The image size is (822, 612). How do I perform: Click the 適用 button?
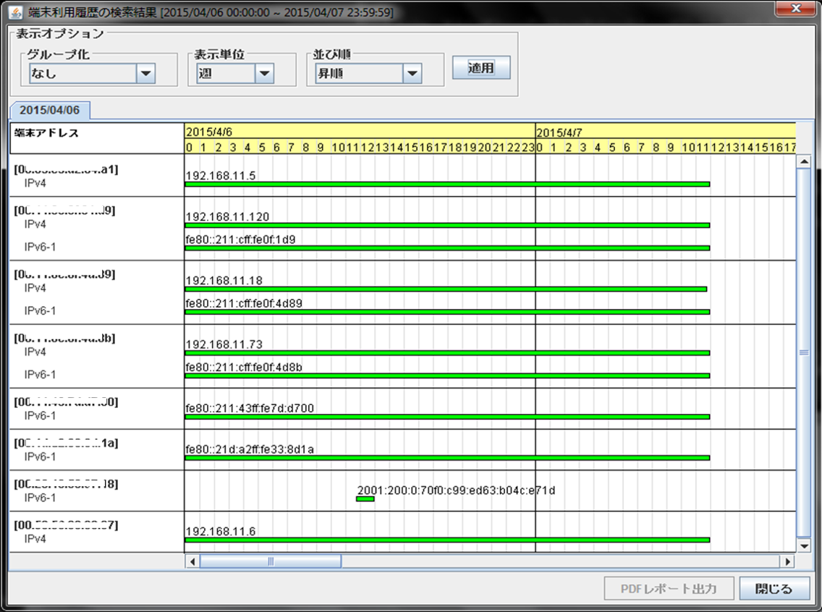pos(480,68)
